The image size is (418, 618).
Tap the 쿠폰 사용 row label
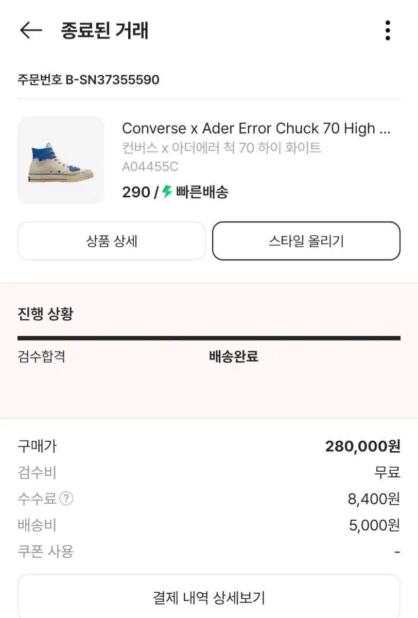click(x=46, y=552)
